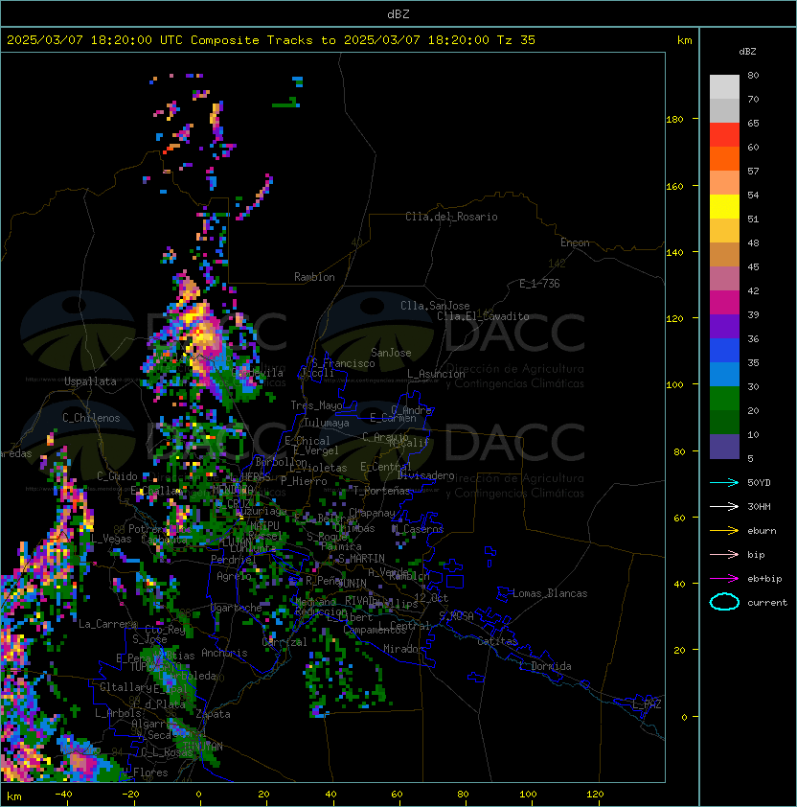Image resolution: width=797 pixels, height=807 pixels.
Task: Select the 'Zapata' map label
Action: click(213, 714)
